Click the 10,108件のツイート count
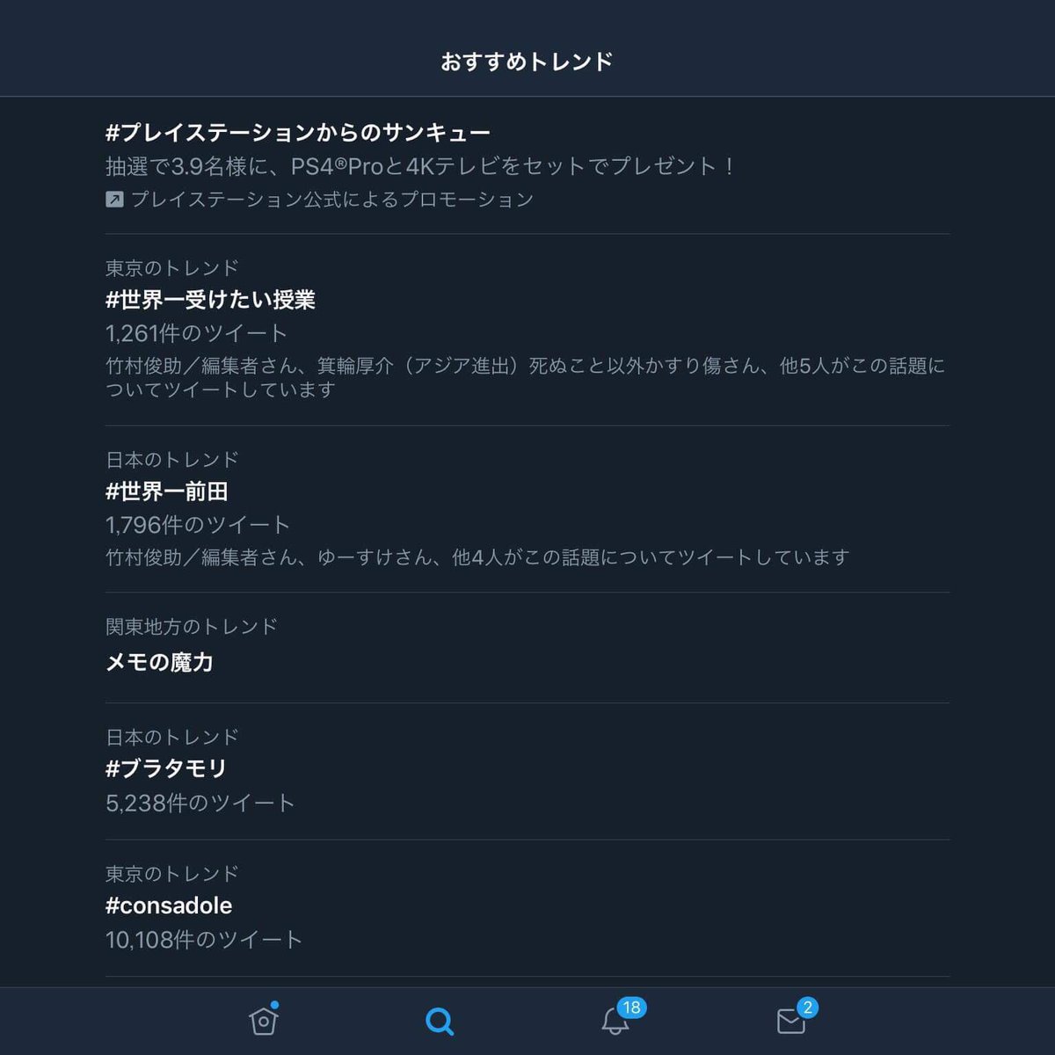The height and width of the screenshot is (1055, 1055). pyautogui.click(x=204, y=940)
